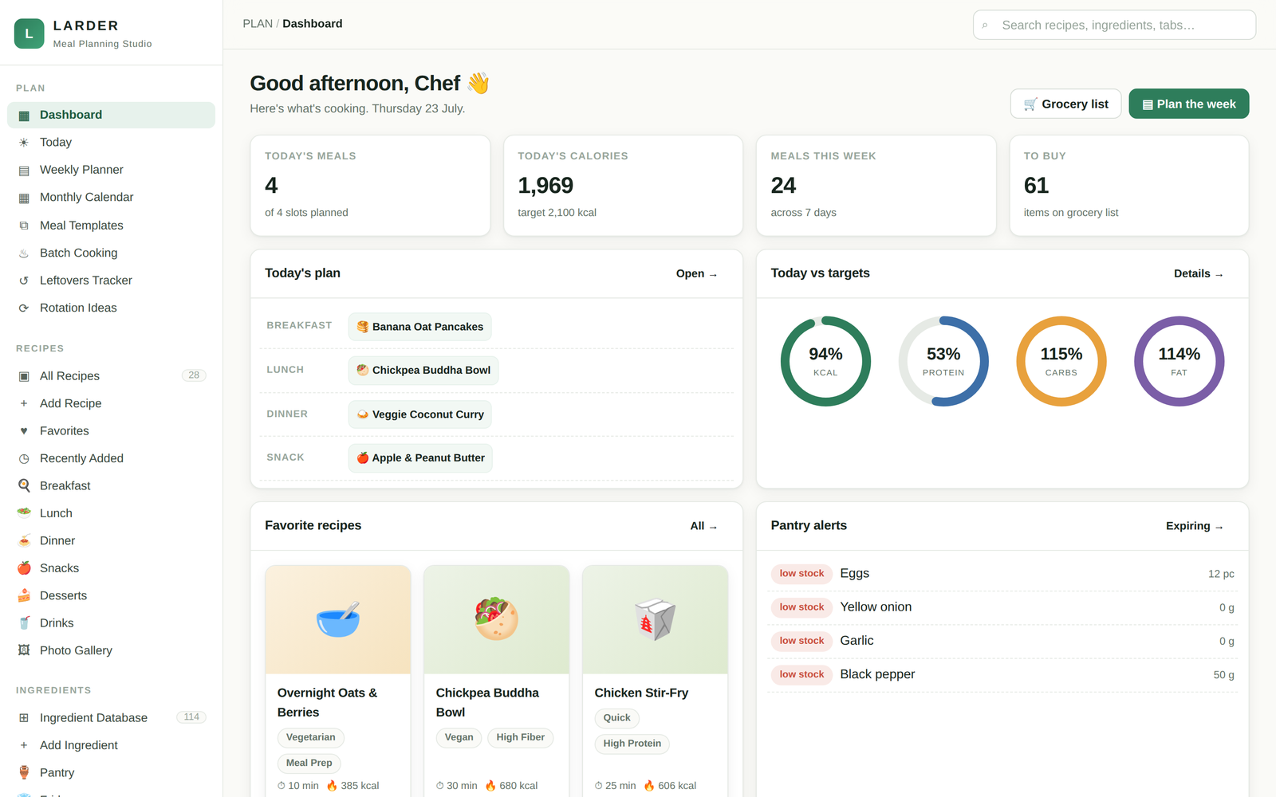Open Chicken Stir-Fry recipe image
The height and width of the screenshot is (797, 1276).
pyautogui.click(x=655, y=620)
